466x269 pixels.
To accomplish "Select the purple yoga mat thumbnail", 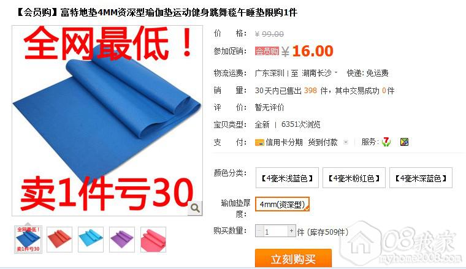I will click(122, 240).
